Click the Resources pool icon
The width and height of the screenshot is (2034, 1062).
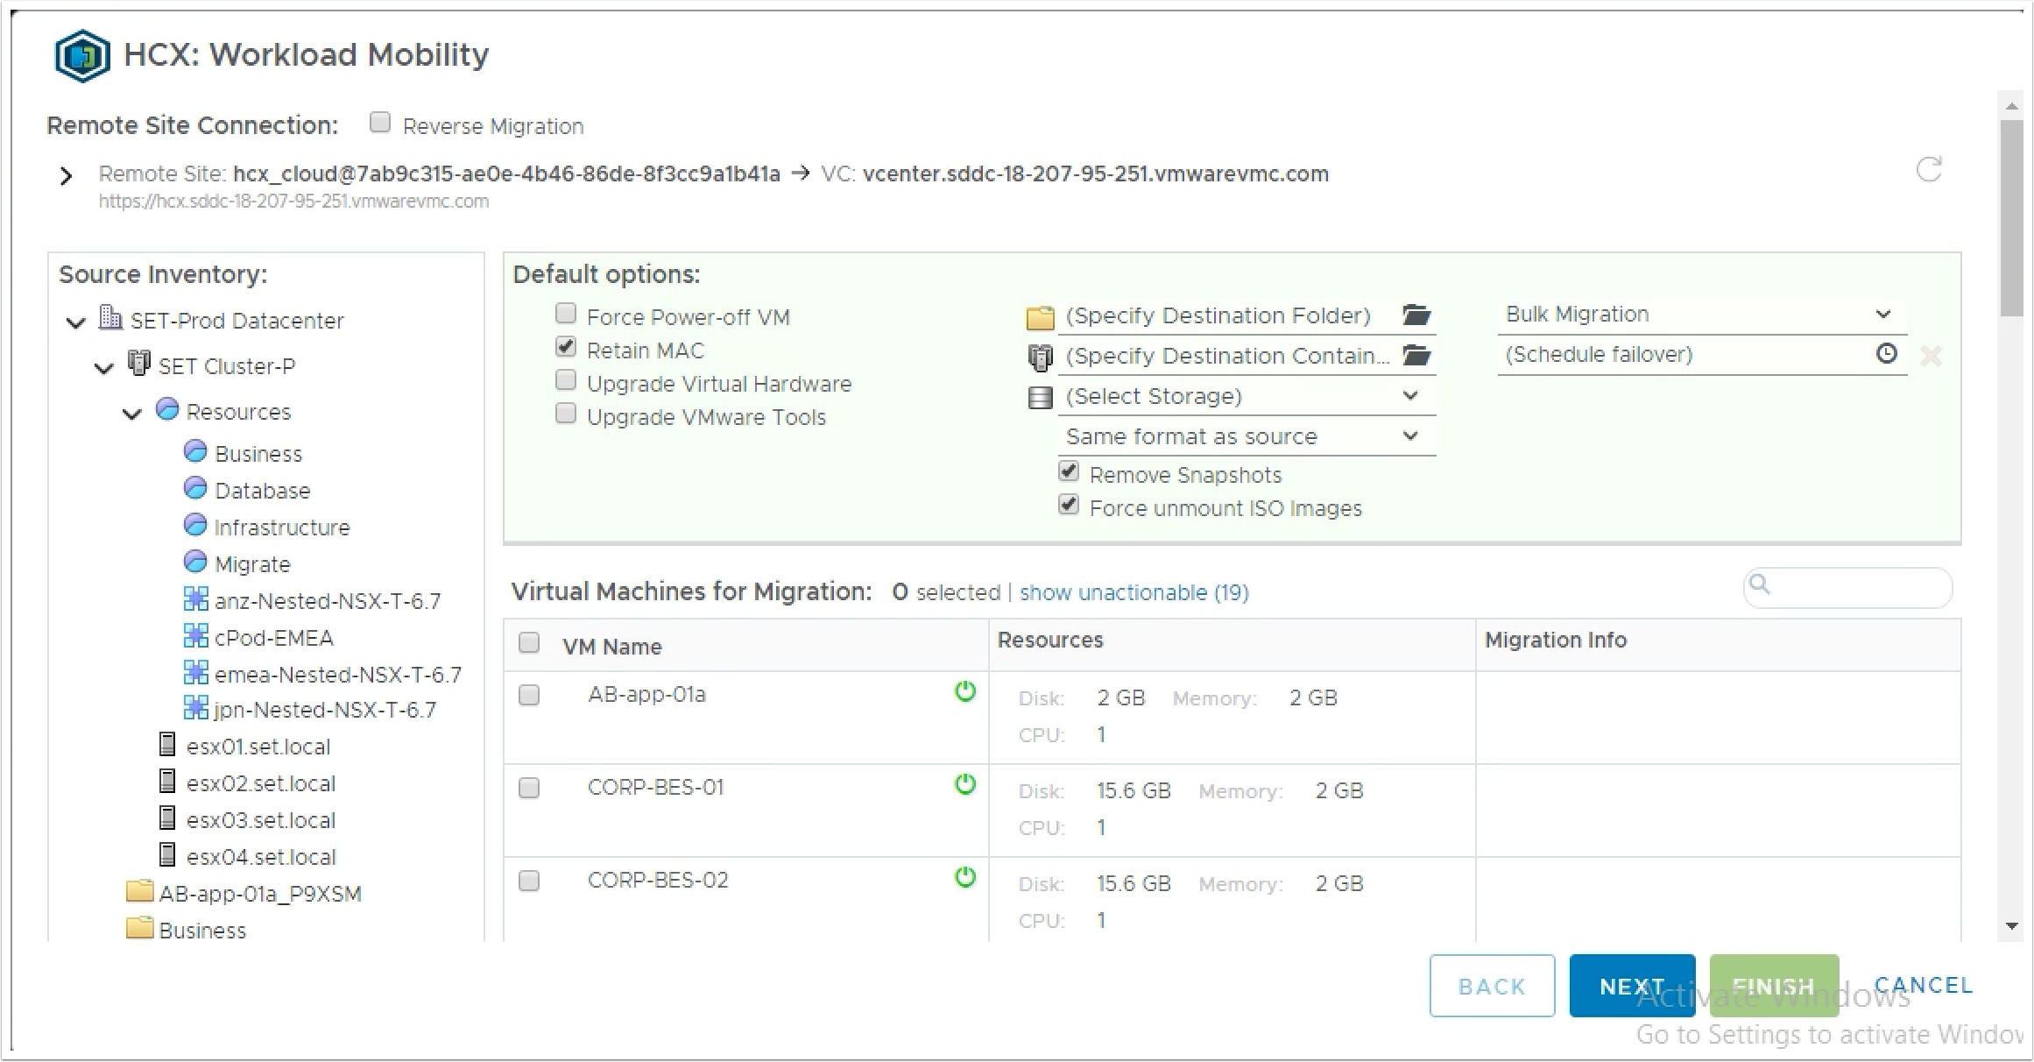(x=167, y=409)
